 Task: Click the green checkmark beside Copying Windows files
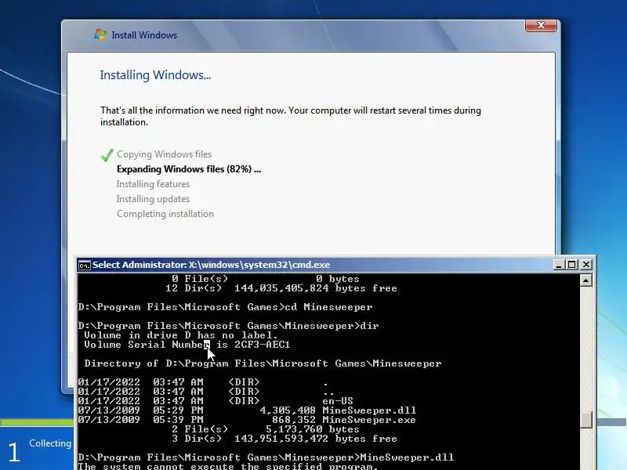point(107,155)
